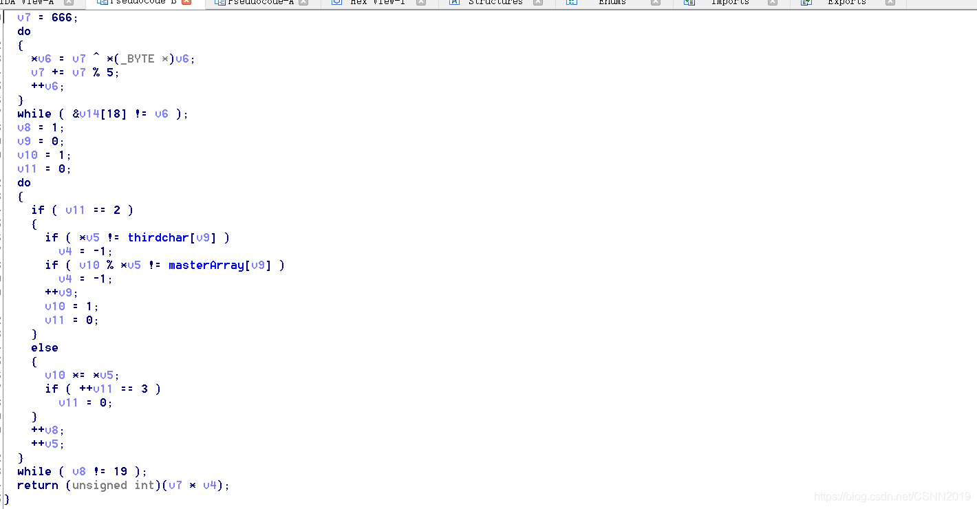Screen dimensions: 977x509
Task: Click the '++v5;' statement
Action: pyautogui.click(x=47, y=444)
